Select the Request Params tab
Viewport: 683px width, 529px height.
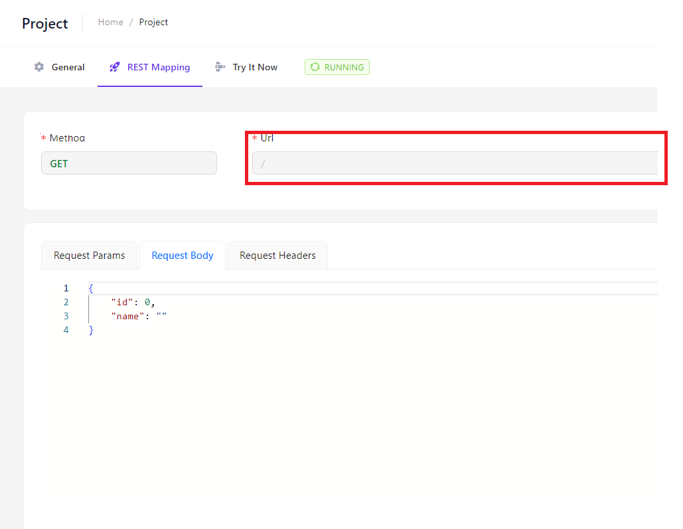click(90, 256)
